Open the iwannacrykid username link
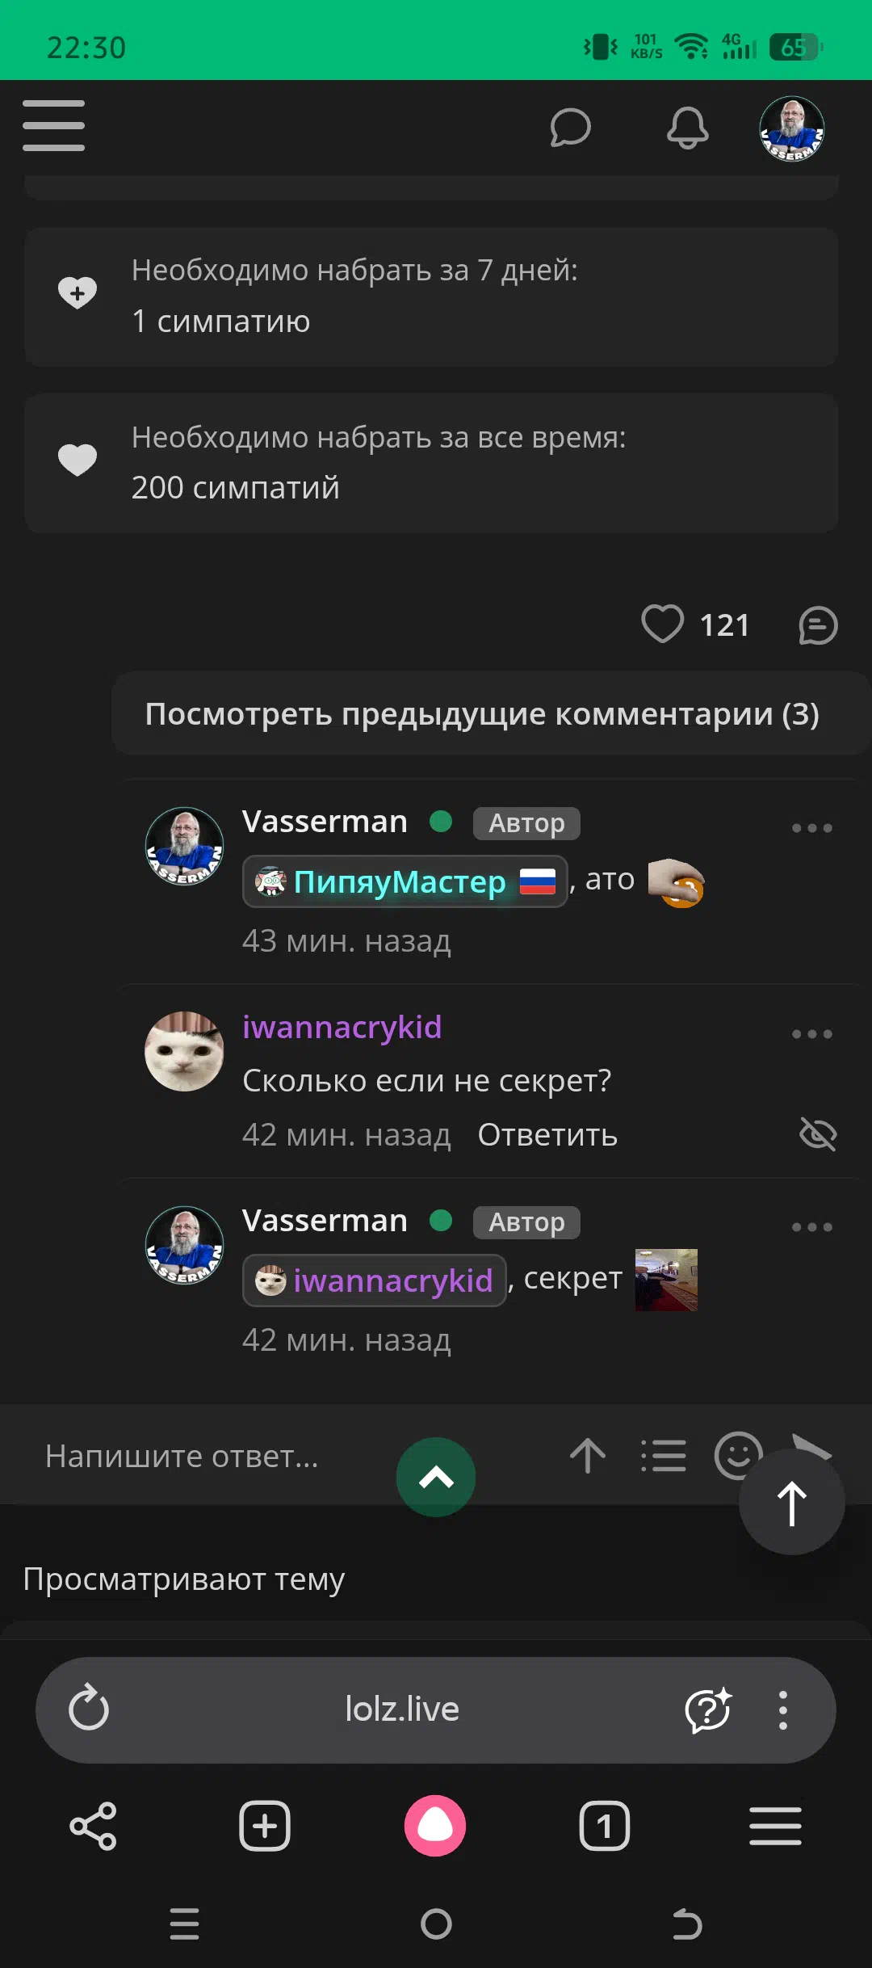 [342, 1028]
